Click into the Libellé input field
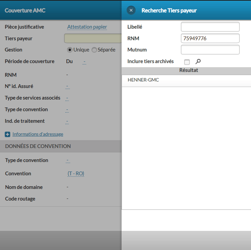 [210, 27]
